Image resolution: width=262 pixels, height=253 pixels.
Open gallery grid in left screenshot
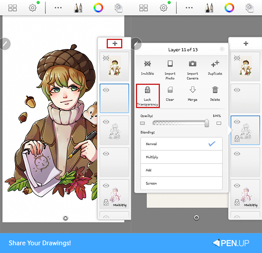click(13, 8)
